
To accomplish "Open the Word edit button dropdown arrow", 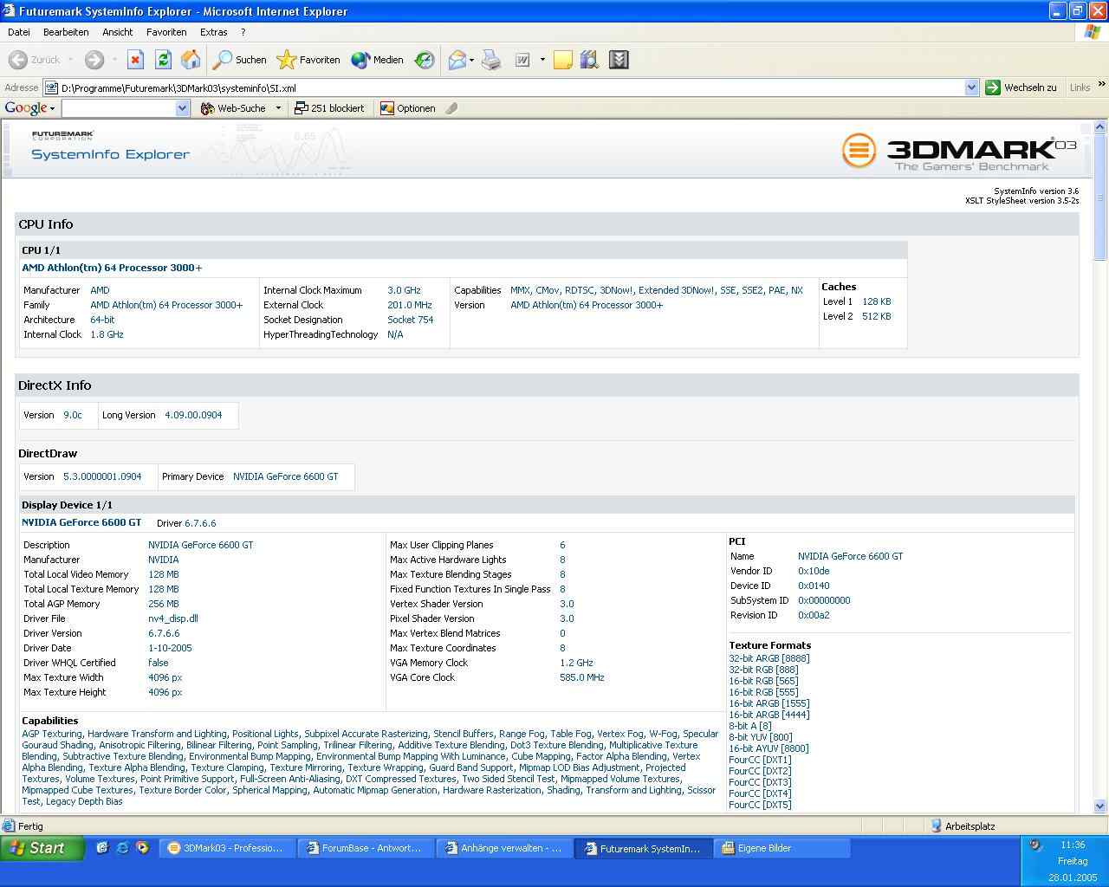I will point(542,60).
